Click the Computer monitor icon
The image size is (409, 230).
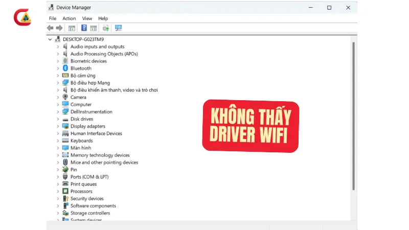coord(65,104)
